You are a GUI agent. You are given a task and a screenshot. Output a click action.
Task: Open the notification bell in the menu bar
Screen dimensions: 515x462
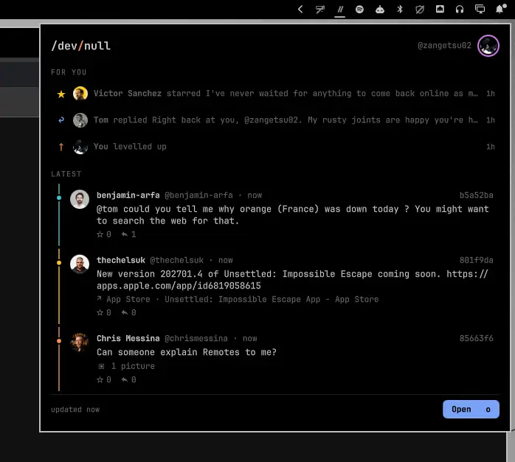500,9
